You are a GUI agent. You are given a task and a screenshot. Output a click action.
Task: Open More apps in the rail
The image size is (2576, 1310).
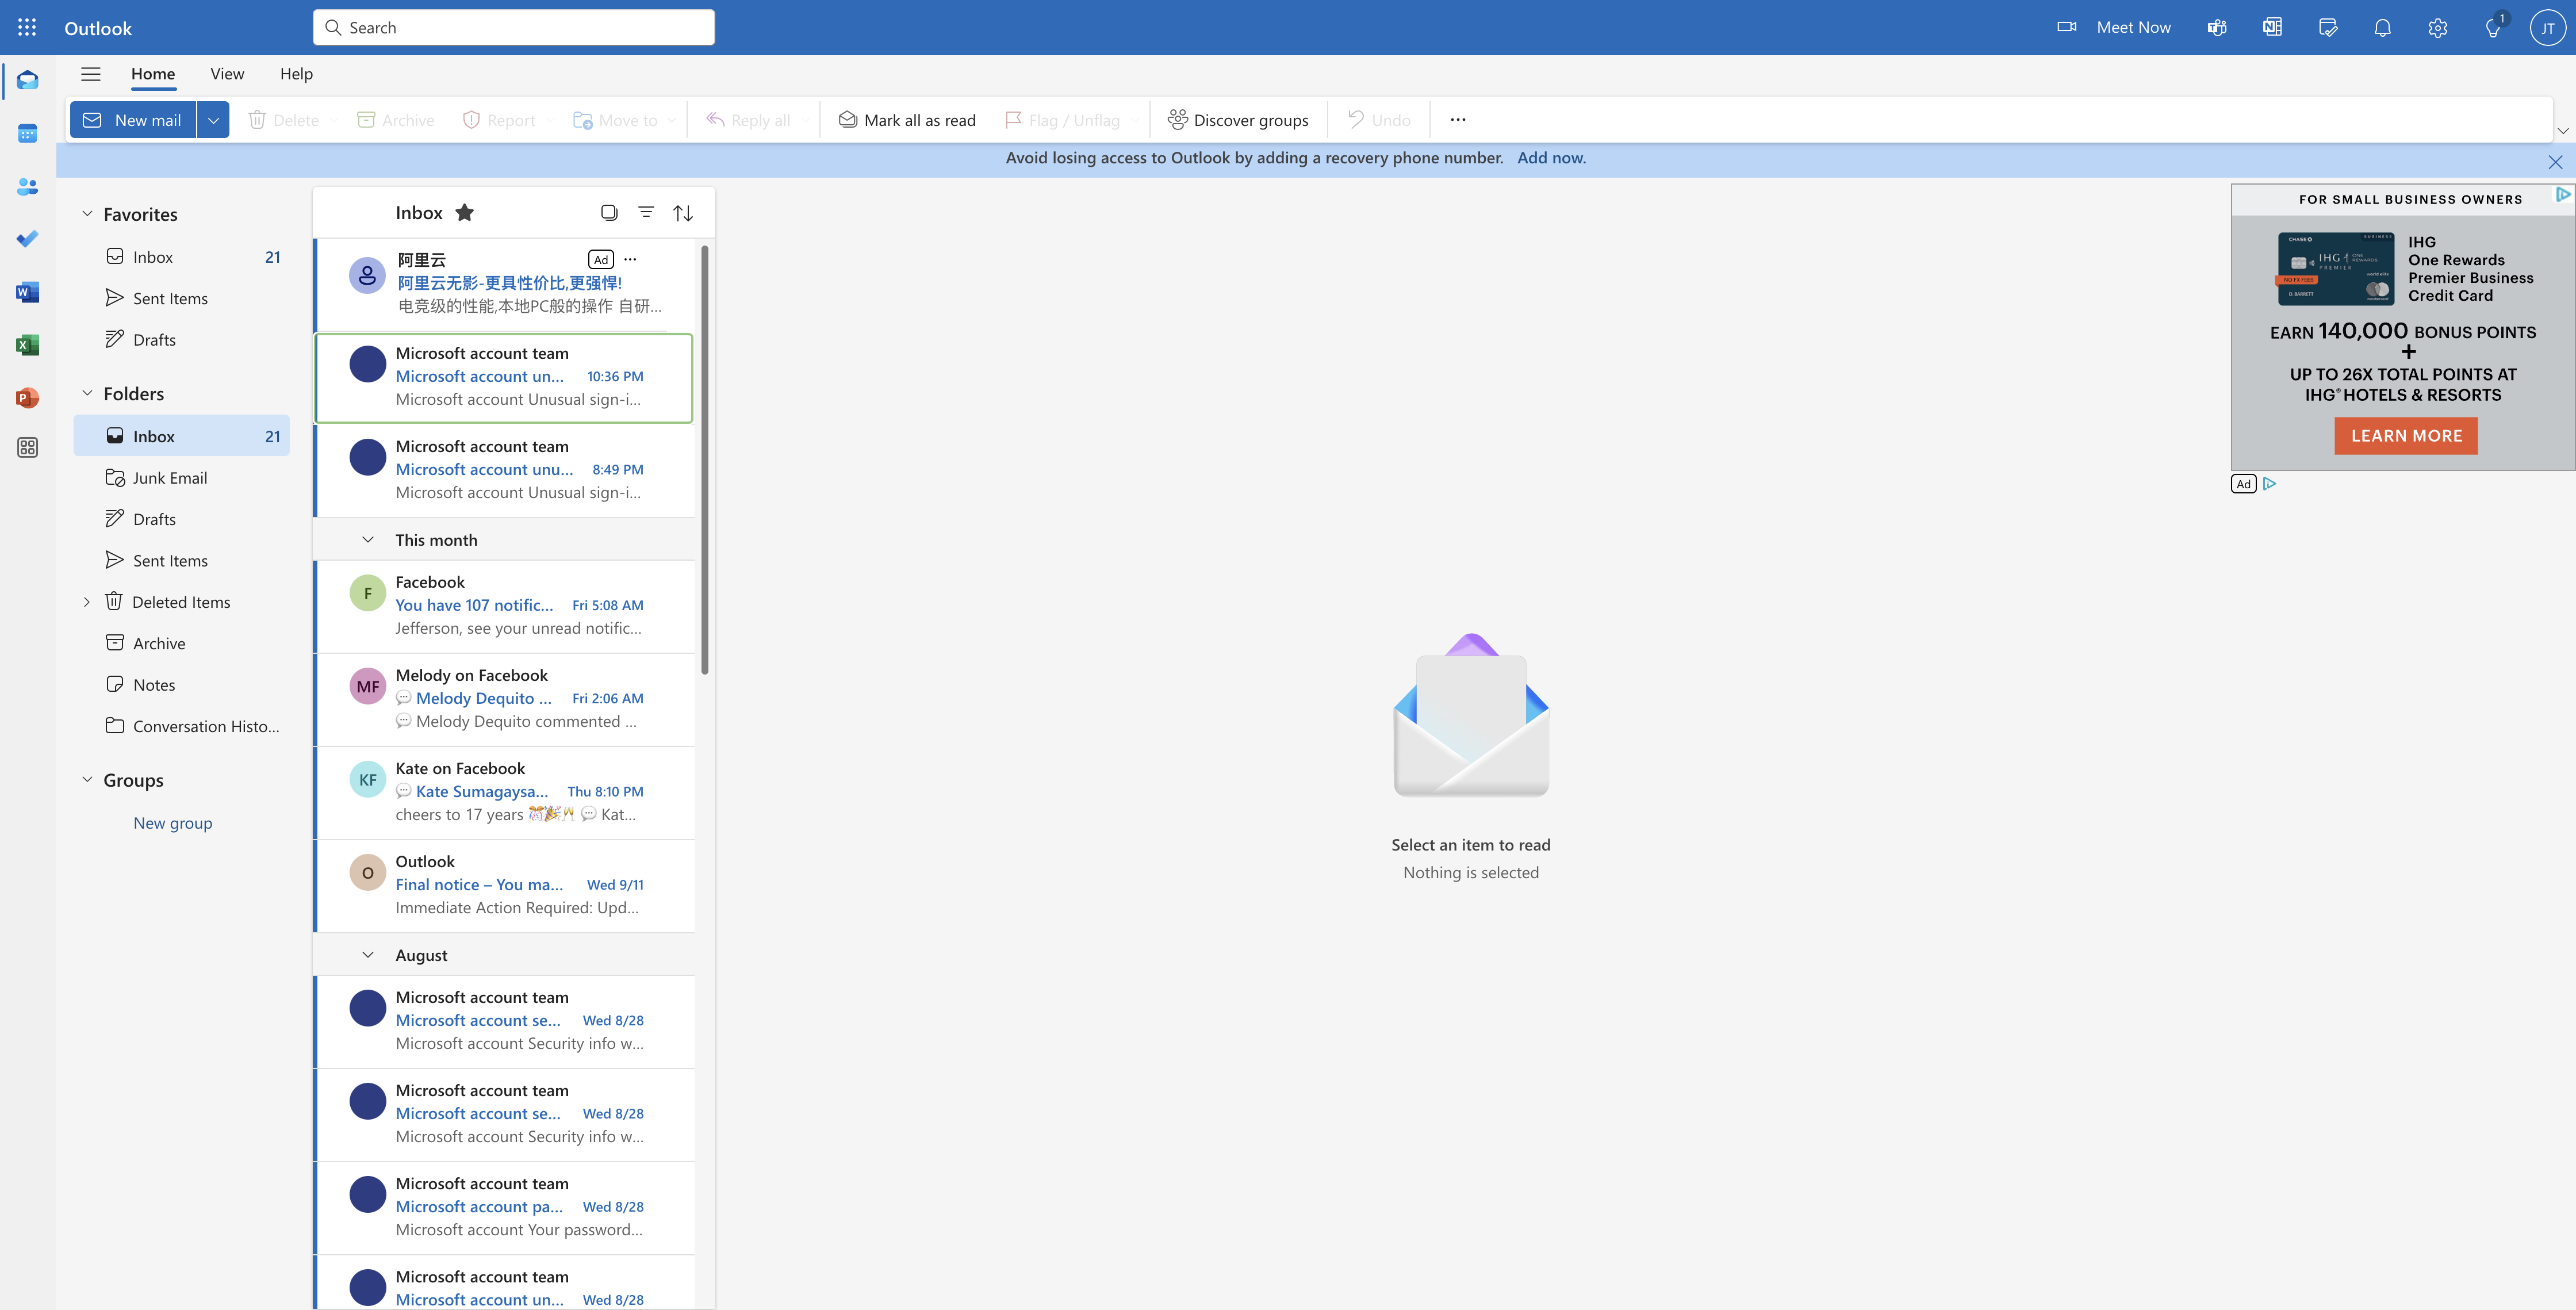pos(27,447)
